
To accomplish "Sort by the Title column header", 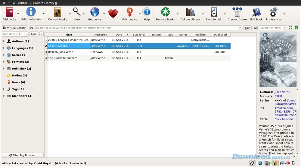I will coord(69,35).
